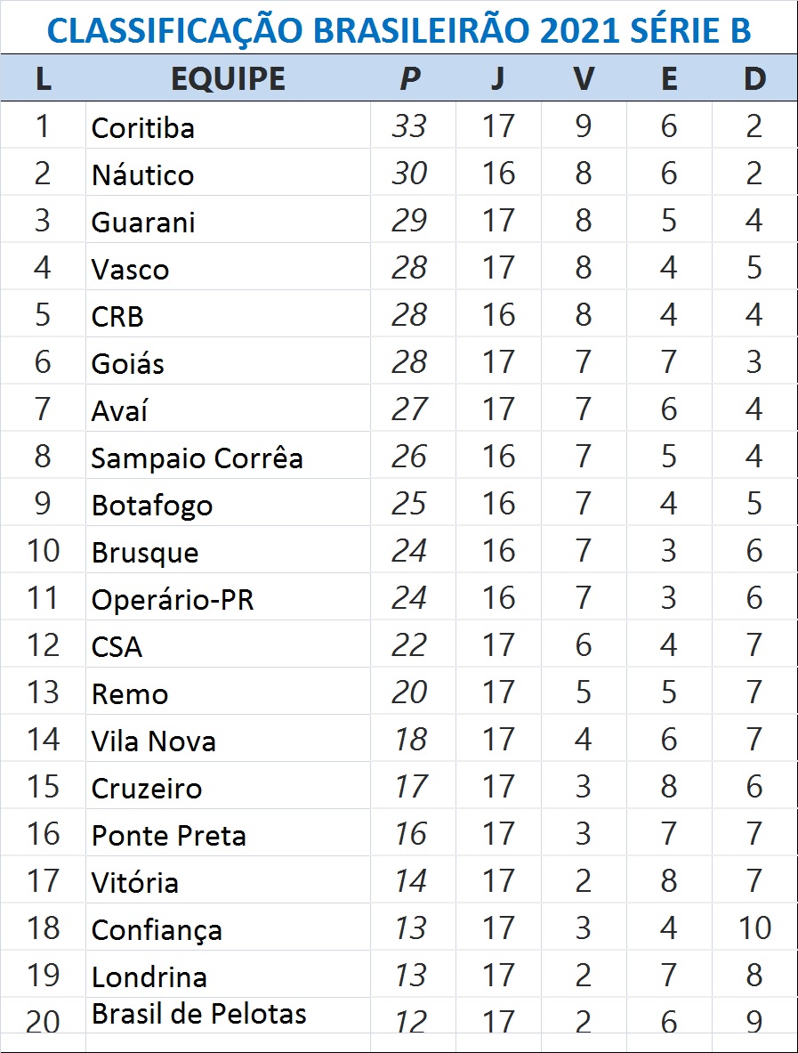
Task: Click the V column header
Action: pos(583,79)
